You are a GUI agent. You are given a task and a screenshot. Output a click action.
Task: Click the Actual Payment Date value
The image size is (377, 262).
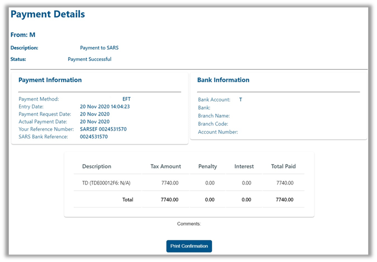tap(95, 122)
